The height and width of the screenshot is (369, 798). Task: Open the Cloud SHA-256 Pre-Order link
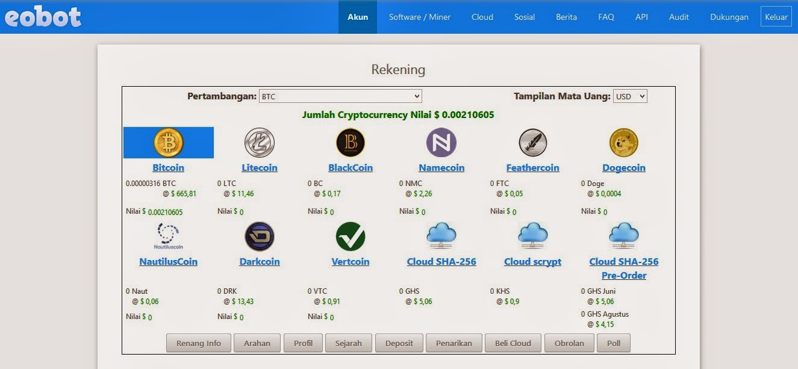tap(624, 268)
